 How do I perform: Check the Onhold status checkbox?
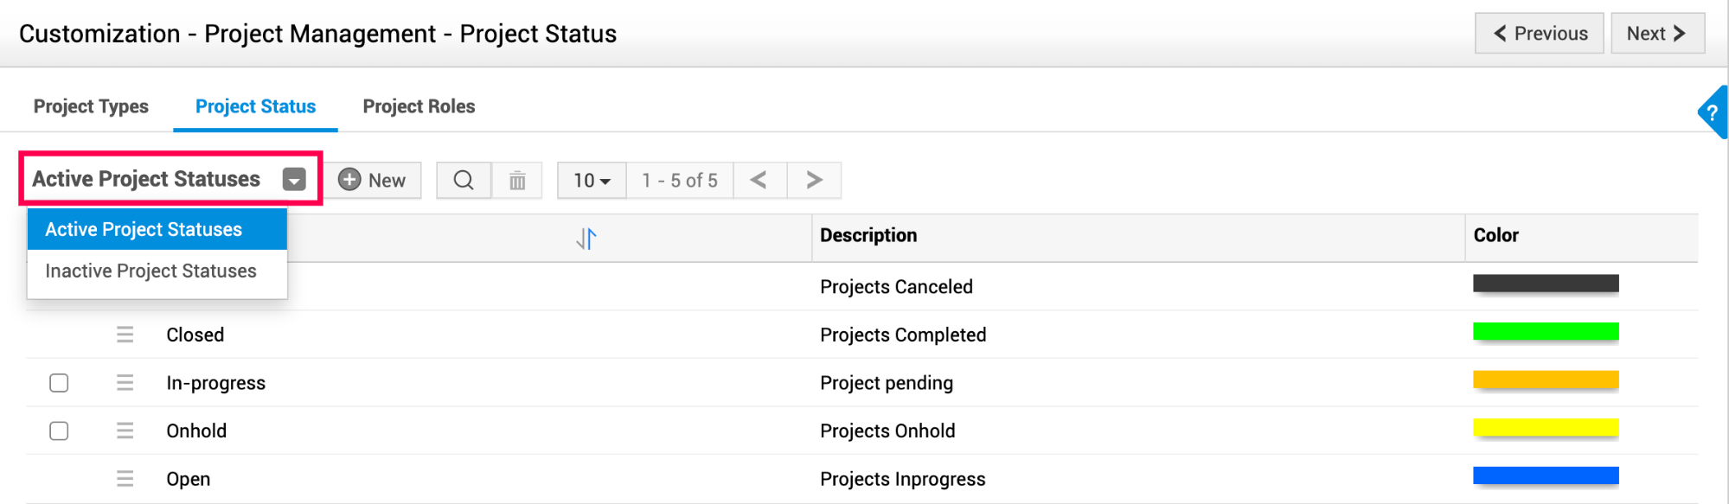click(59, 431)
